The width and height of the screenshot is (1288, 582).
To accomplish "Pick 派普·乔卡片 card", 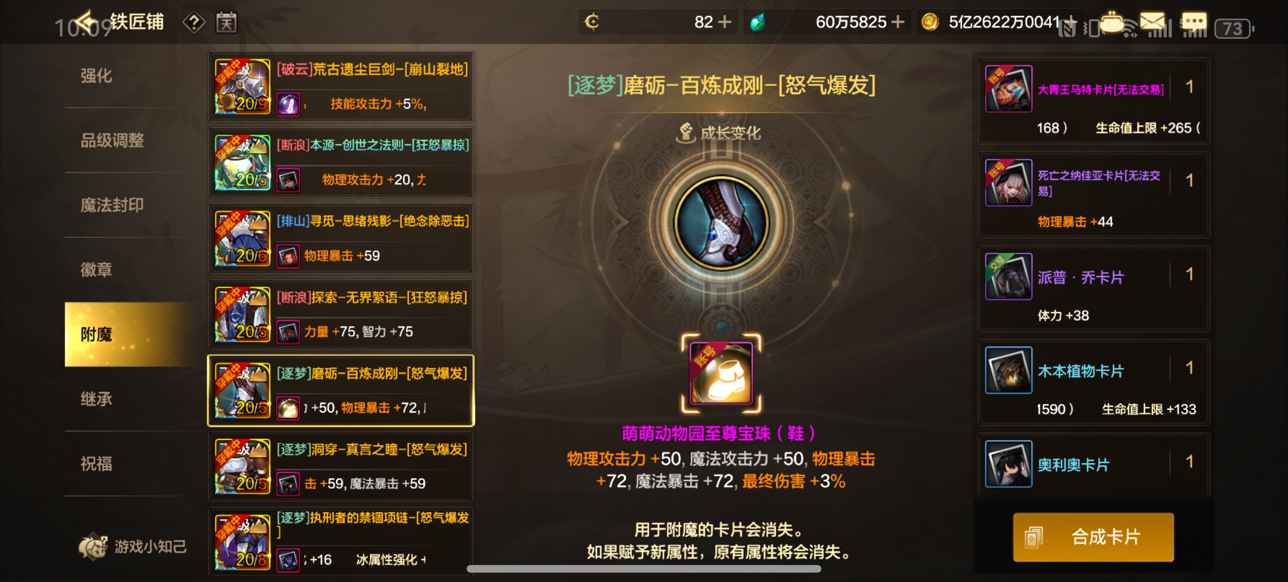I will pyautogui.click(x=1093, y=289).
